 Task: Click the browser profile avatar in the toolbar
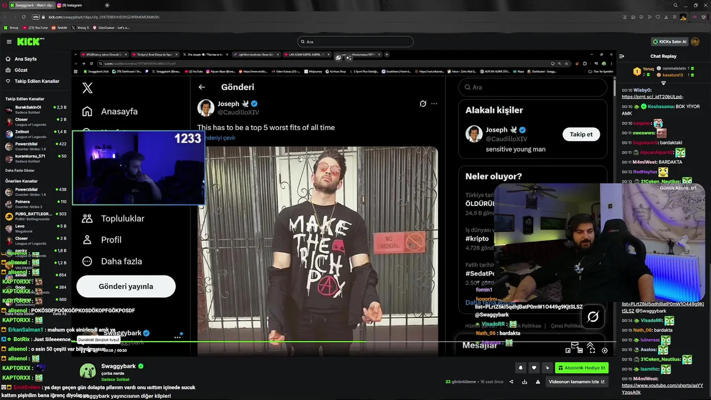click(683, 17)
